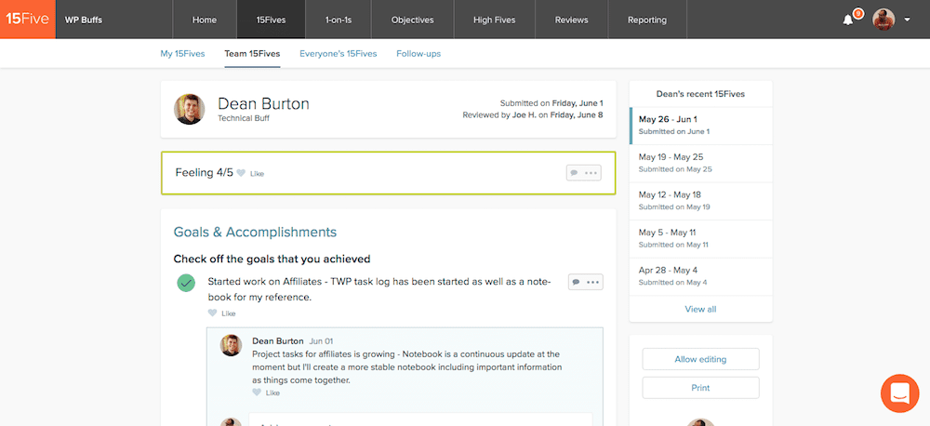Click Technical Buff job title

point(242,118)
